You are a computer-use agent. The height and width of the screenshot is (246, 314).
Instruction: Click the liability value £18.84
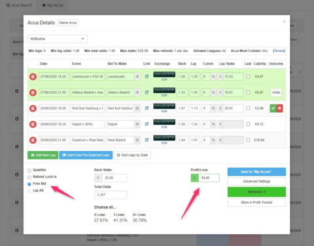(259, 140)
